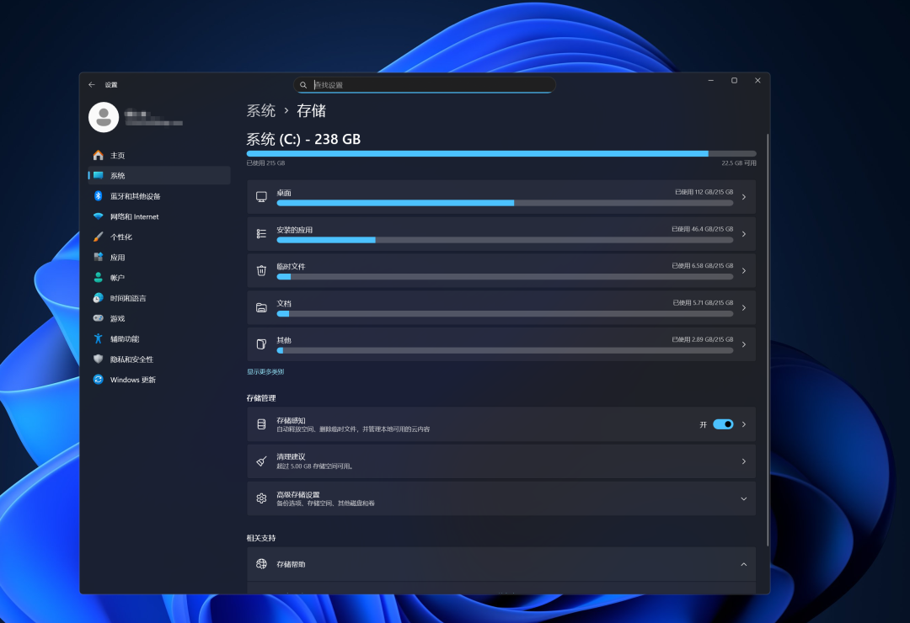
Task: Open 其他 details via its chevron
Action: [744, 344]
